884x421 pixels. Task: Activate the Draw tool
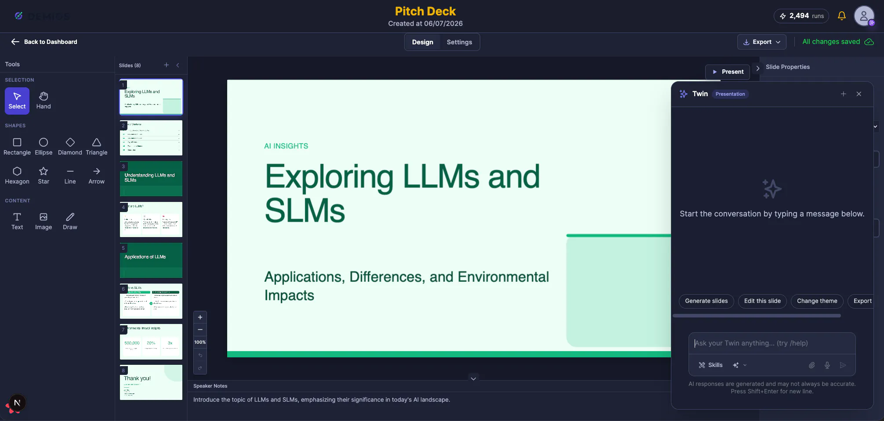pos(70,221)
